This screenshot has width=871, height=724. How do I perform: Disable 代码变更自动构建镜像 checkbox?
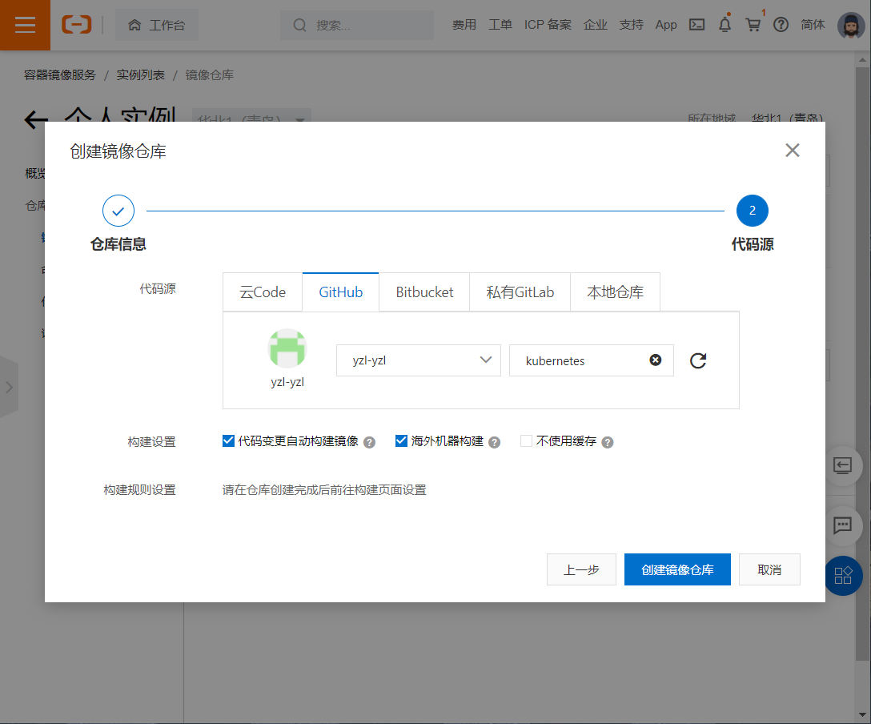pos(228,440)
